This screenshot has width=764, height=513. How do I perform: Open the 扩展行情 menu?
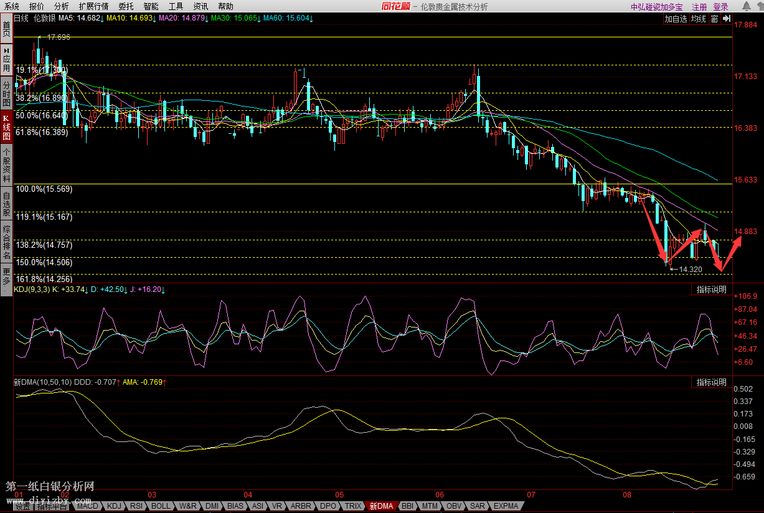(93, 6)
